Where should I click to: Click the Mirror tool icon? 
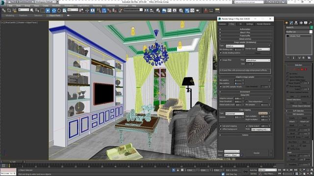tap(146, 10)
